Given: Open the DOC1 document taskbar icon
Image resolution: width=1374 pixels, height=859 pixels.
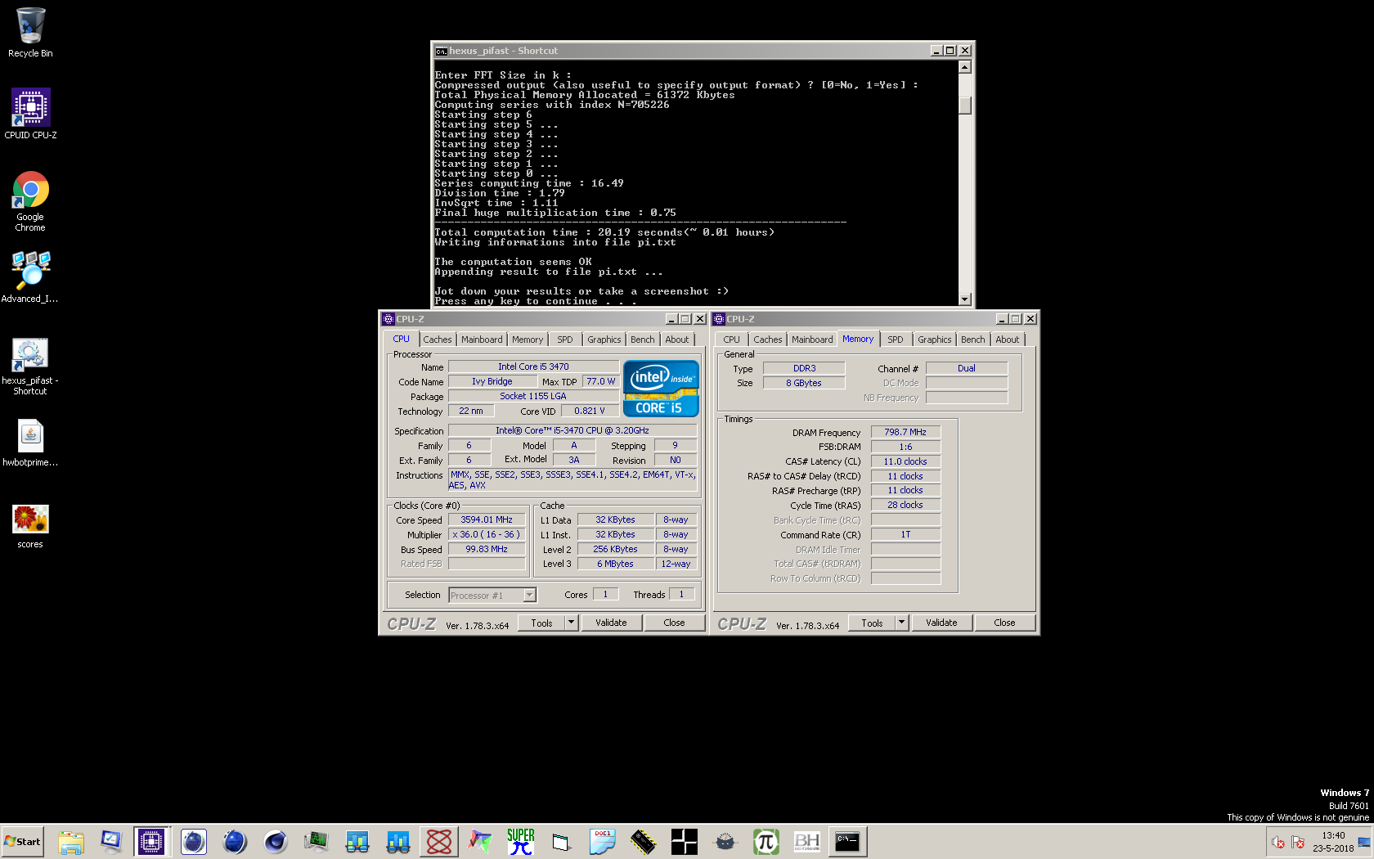Looking at the screenshot, I should (603, 841).
